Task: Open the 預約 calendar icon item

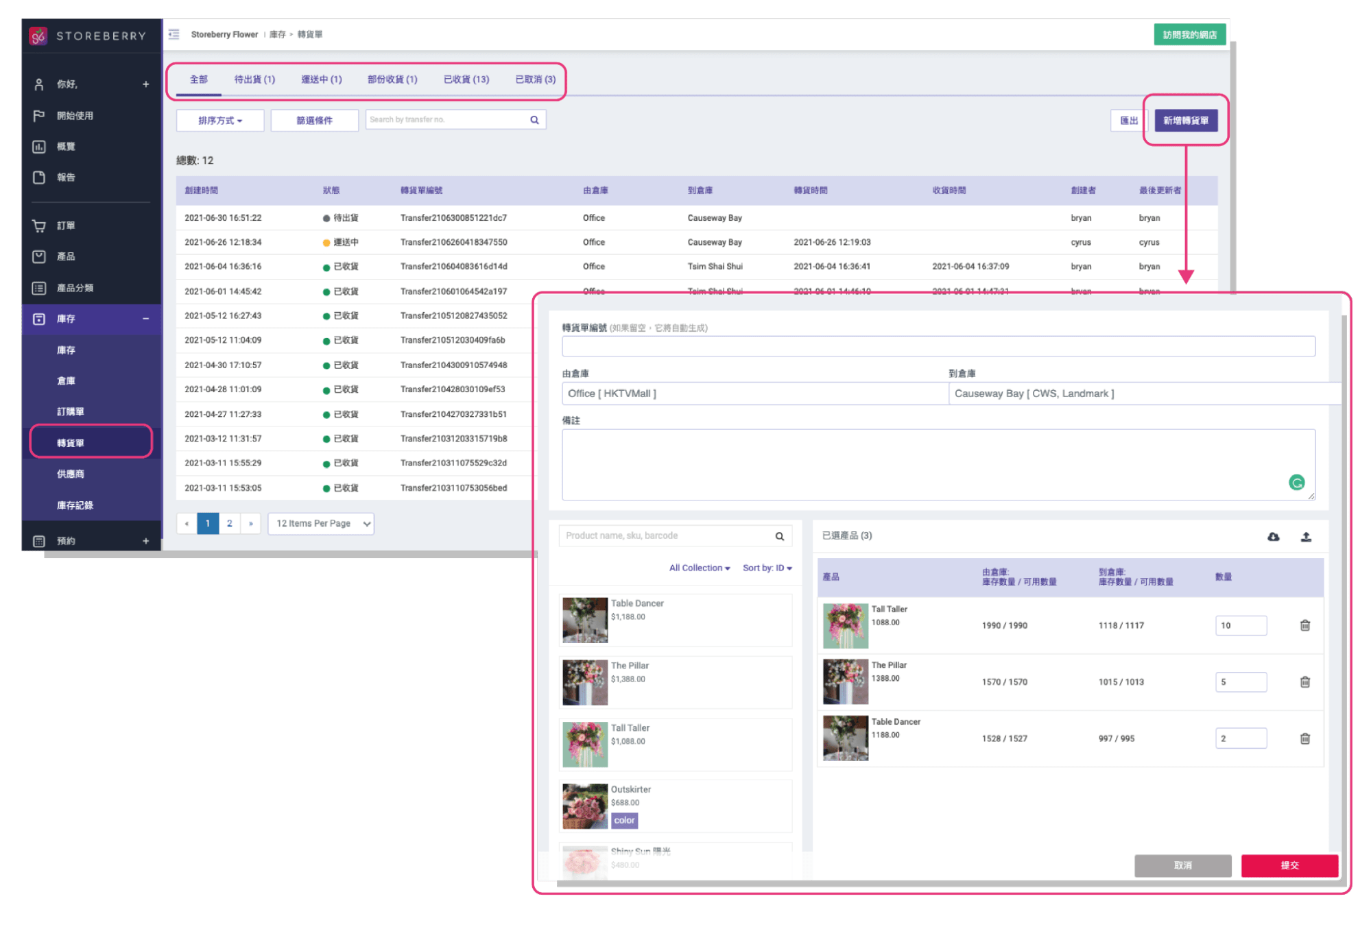Action: pos(39,541)
